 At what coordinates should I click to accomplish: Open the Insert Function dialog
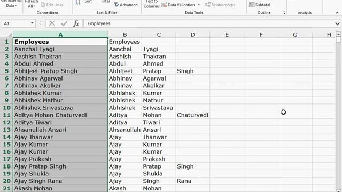[x=76, y=23]
